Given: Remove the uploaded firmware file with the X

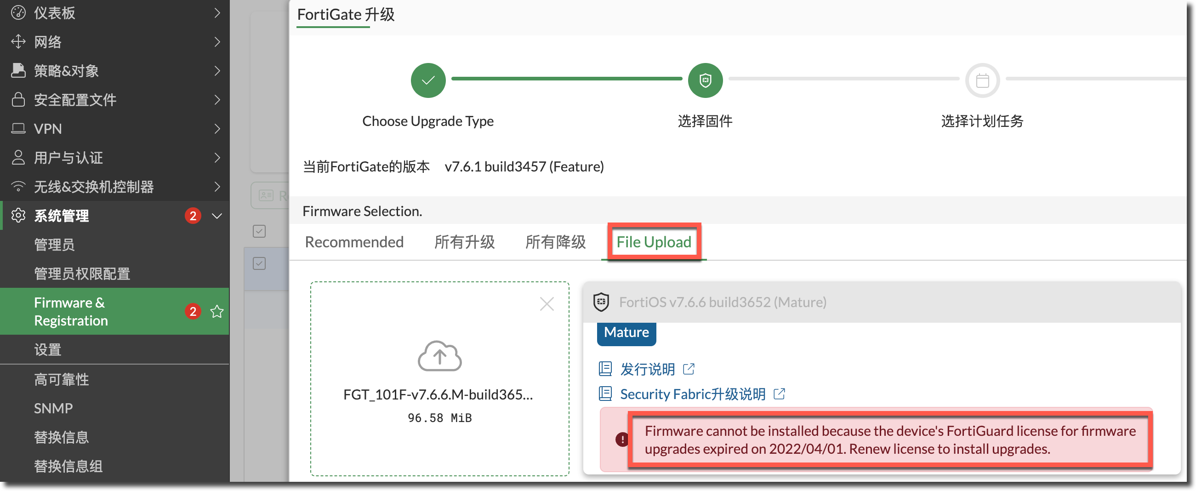Looking at the screenshot, I should coord(547,304).
